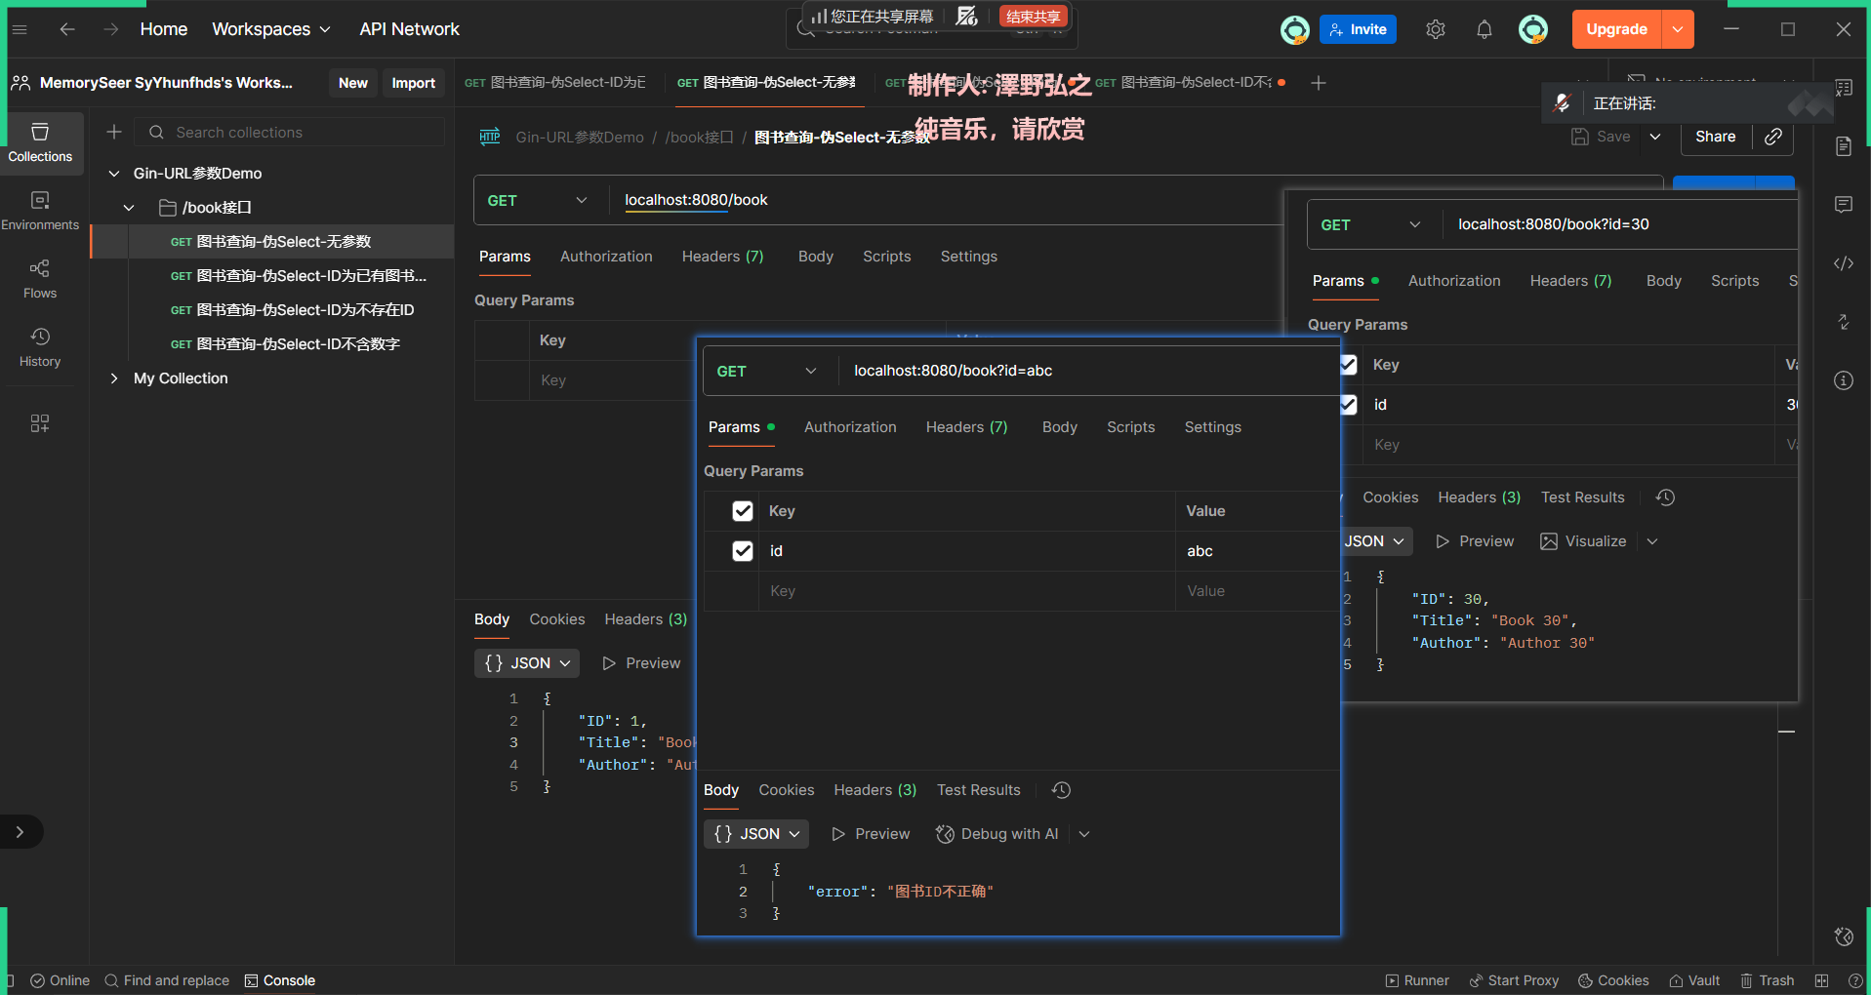Open the History sidebar panel
Image resolution: width=1871 pixels, height=995 pixels.
[40, 346]
